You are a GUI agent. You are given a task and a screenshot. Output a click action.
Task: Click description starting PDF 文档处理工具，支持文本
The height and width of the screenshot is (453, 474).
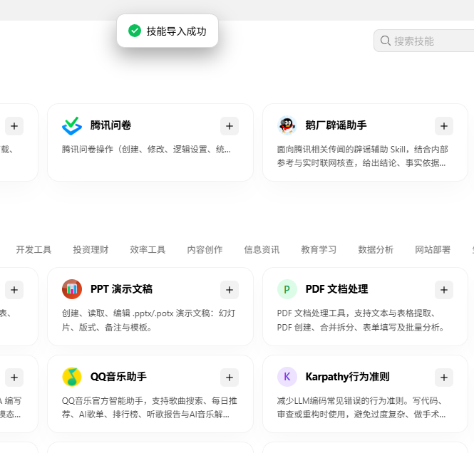click(361, 320)
